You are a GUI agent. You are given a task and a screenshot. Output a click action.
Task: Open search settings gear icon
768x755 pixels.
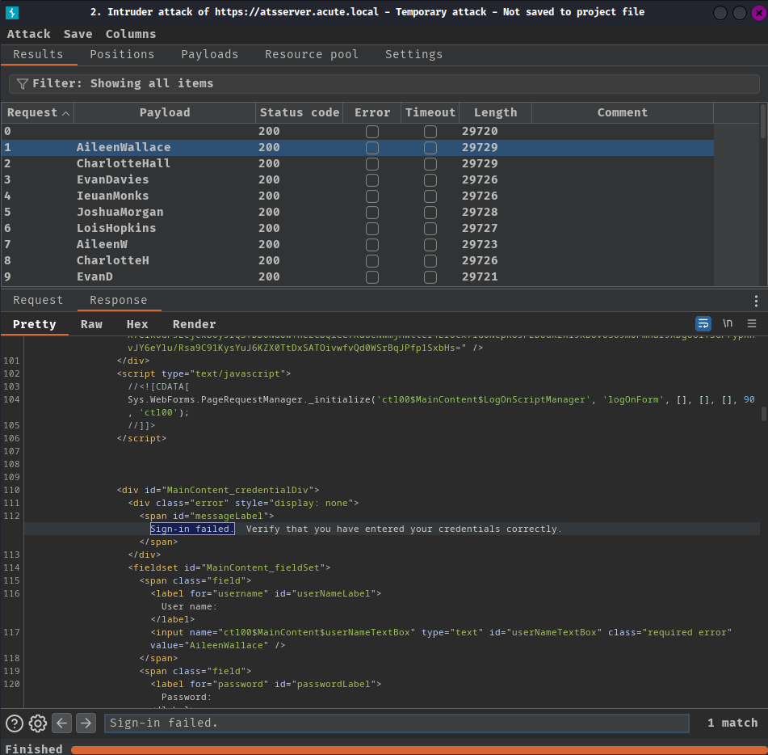[38, 723]
